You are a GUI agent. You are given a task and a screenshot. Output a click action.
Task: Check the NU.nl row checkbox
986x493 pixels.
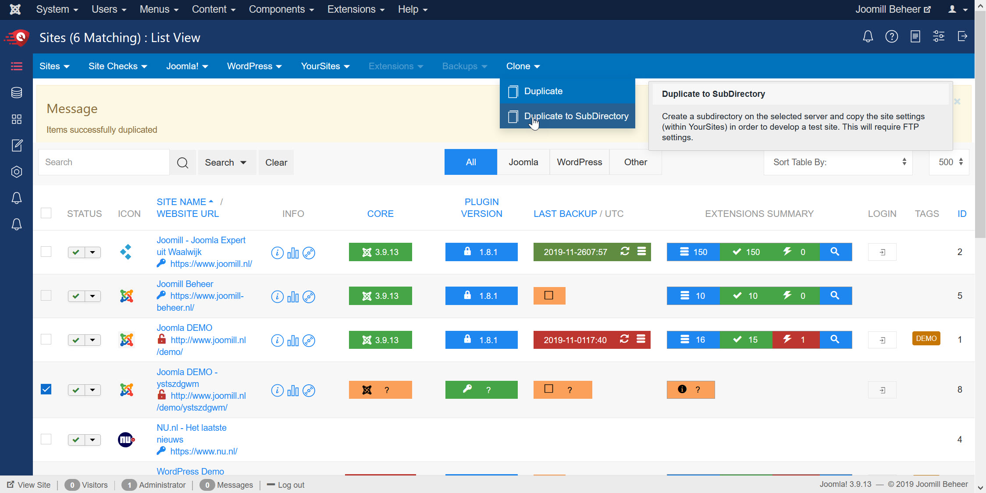click(46, 439)
